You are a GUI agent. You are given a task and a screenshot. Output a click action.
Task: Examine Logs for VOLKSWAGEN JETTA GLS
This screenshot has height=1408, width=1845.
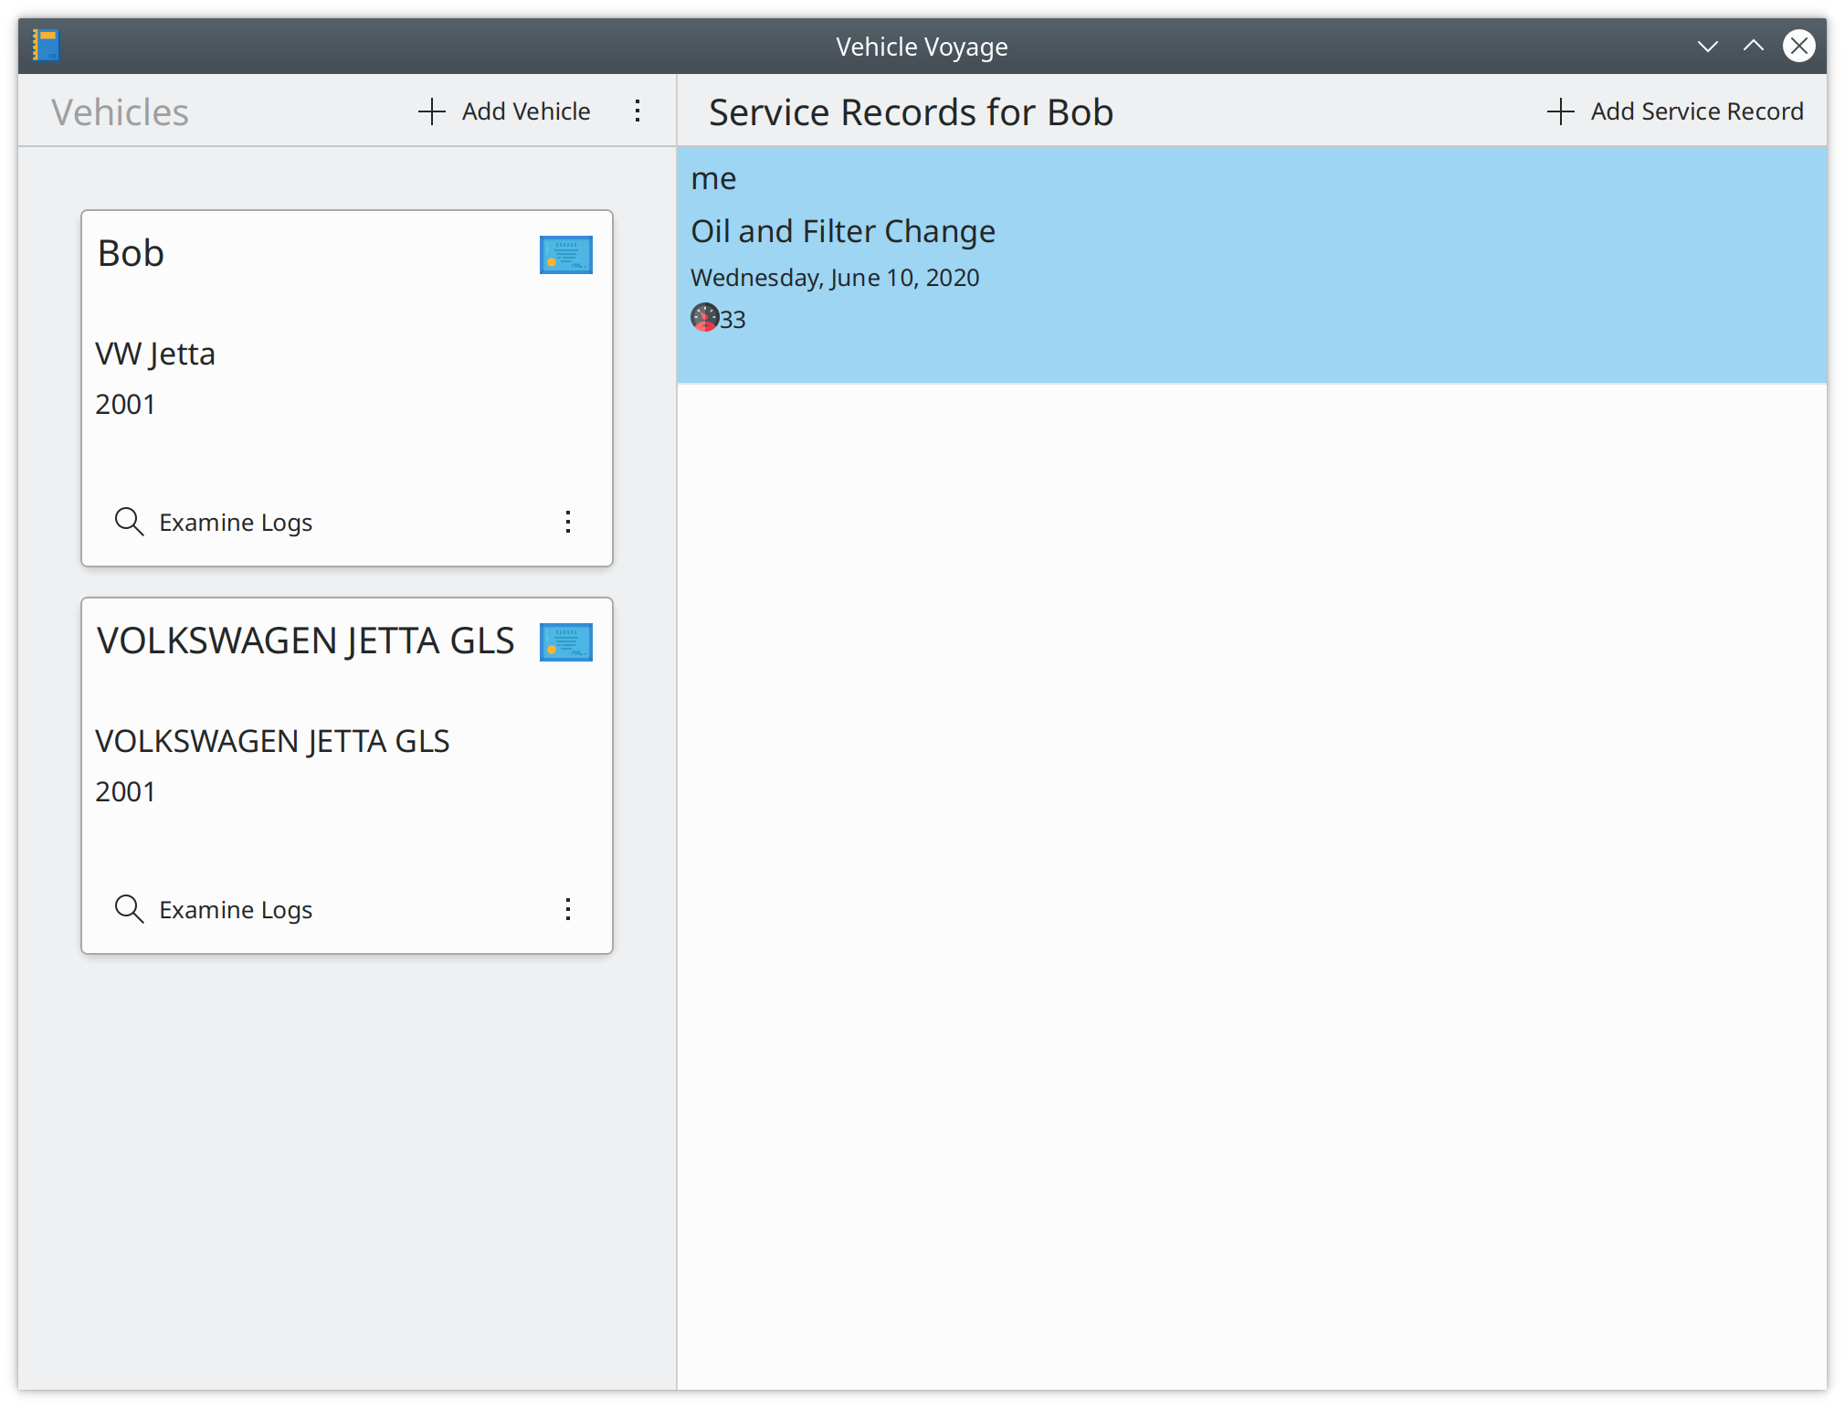click(x=235, y=910)
